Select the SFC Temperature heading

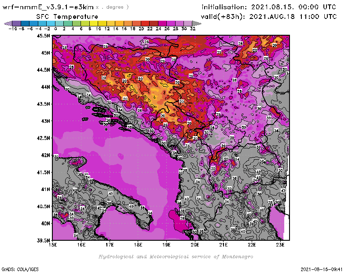tap(67, 17)
